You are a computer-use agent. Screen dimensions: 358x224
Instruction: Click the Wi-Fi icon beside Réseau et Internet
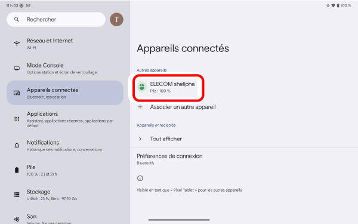(17, 44)
